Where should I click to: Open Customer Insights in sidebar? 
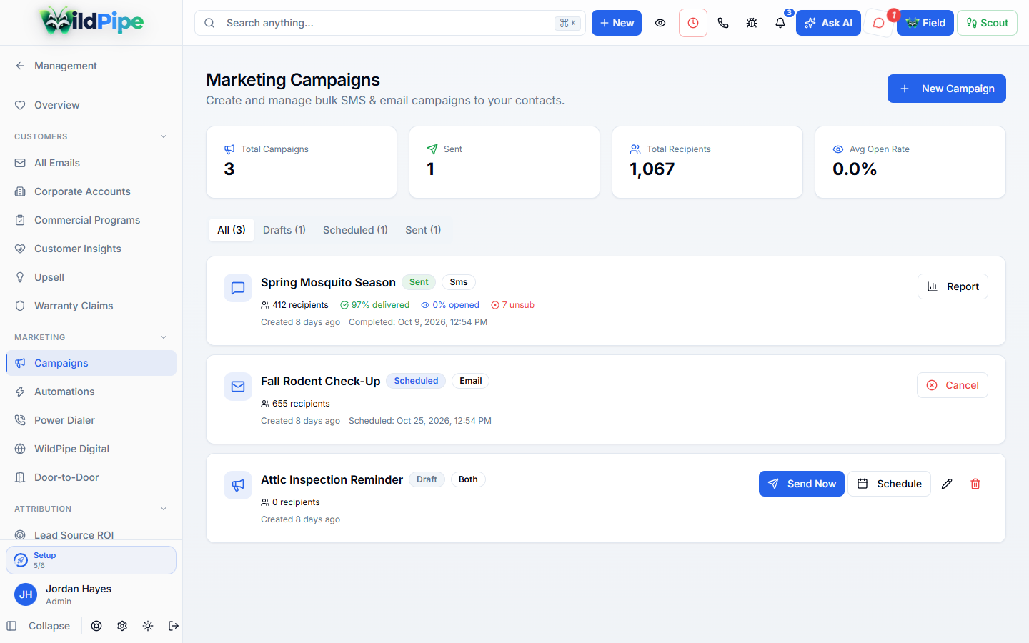91,249
